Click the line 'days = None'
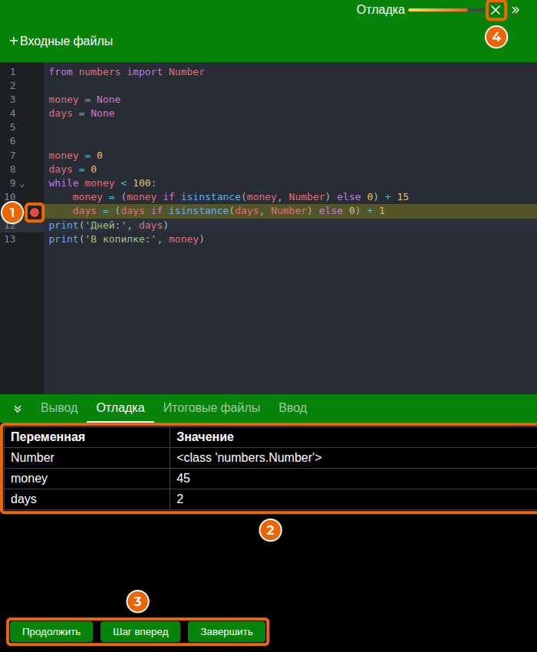This screenshot has height=652, width=537. [x=81, y=114]
